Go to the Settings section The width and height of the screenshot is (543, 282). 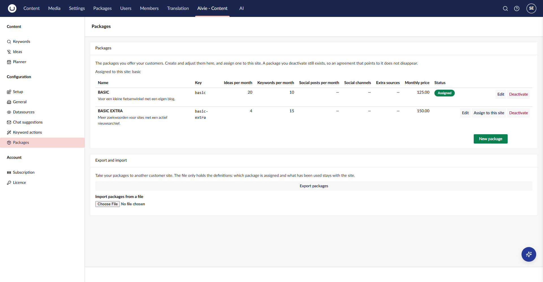(77, 8)
